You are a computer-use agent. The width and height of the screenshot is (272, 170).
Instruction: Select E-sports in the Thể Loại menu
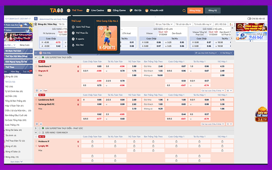(80, 39)
